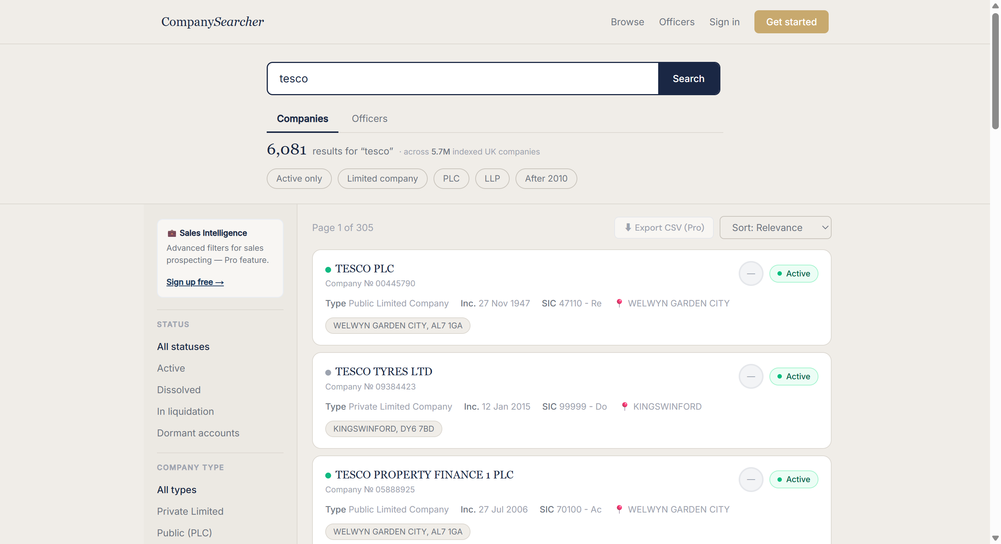Image resolution: width=1001 pixels, height=544 pixels.
Task: Filter status by Dormant accounts
Action: point(198,433)
